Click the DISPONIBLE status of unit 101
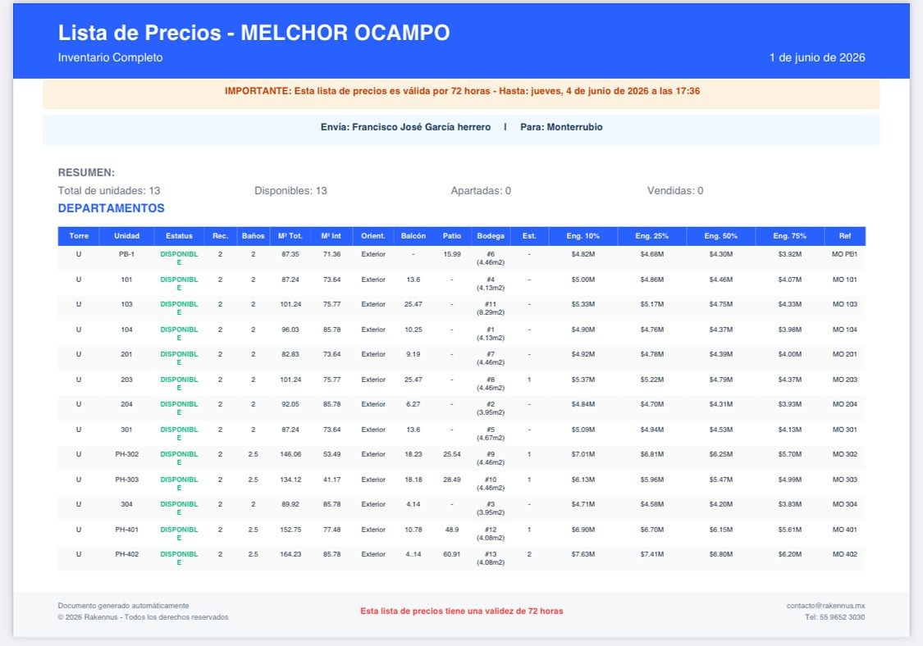 tap(179, 284)
